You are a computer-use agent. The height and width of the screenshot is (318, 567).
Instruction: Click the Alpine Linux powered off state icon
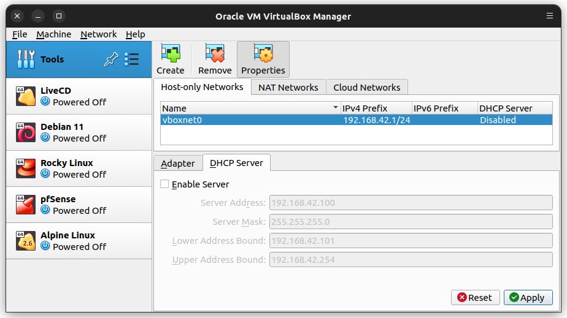(45, 246)
